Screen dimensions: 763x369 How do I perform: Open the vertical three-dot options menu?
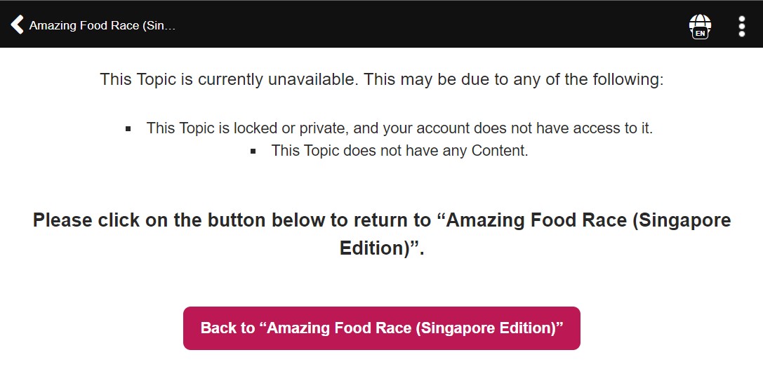click(x=741, y=26)
